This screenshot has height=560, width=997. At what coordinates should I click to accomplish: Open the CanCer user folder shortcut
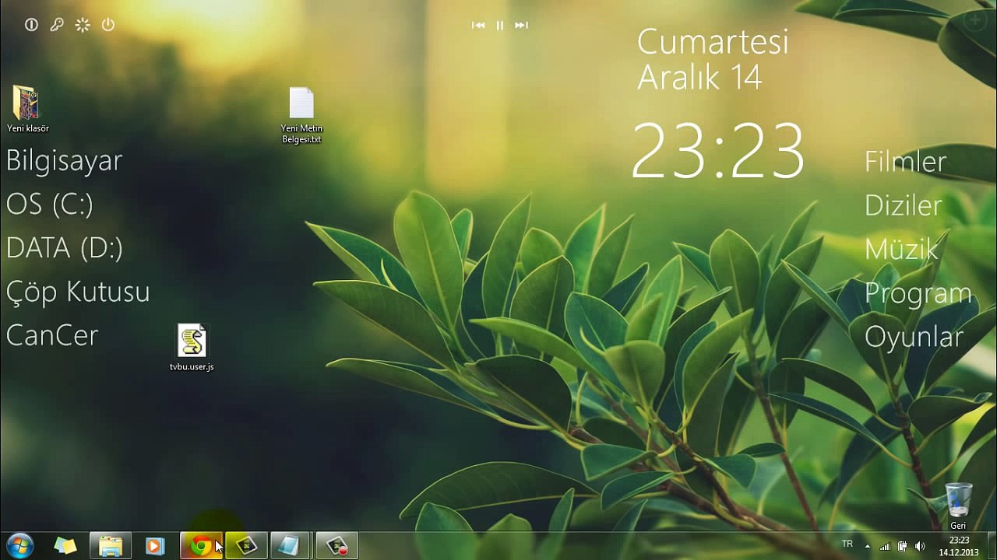[52, 335]
